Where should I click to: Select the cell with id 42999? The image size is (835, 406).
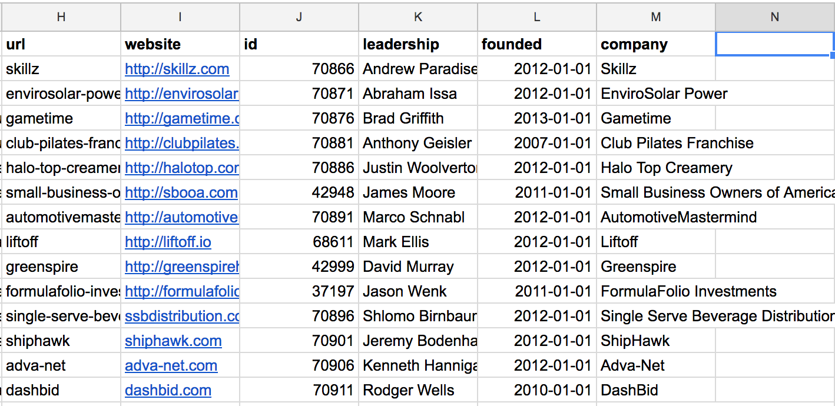tap(299, 267)
